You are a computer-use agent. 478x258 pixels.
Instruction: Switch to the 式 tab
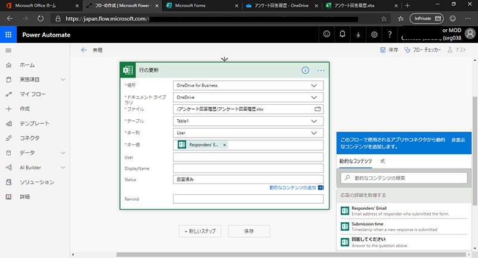click(x=383, y=161)
